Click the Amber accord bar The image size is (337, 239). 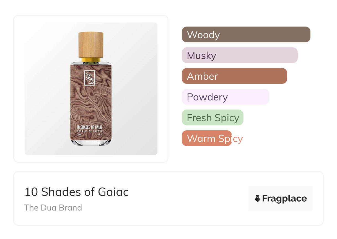click(234, 76)
